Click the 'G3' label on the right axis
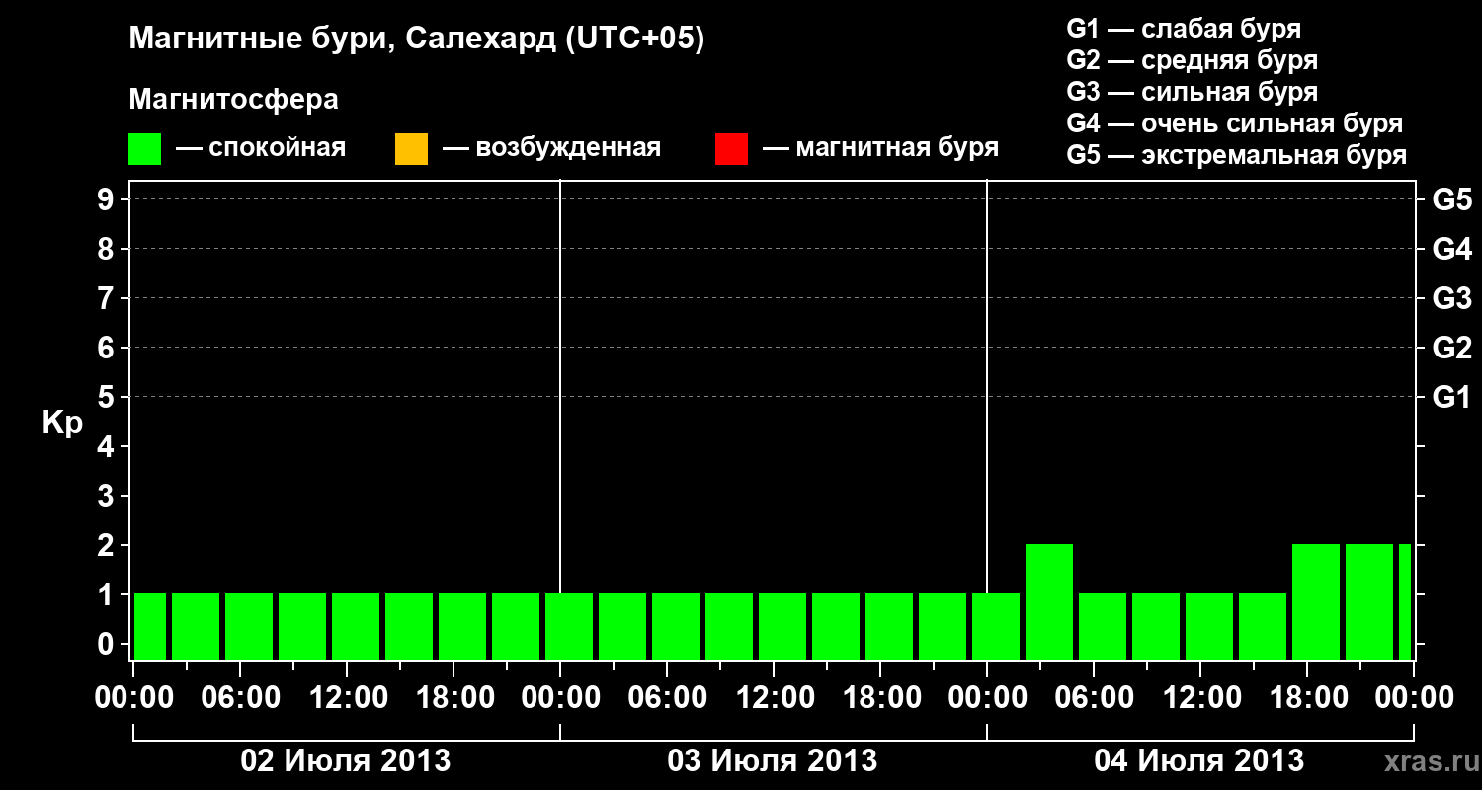 point(1452,298)
